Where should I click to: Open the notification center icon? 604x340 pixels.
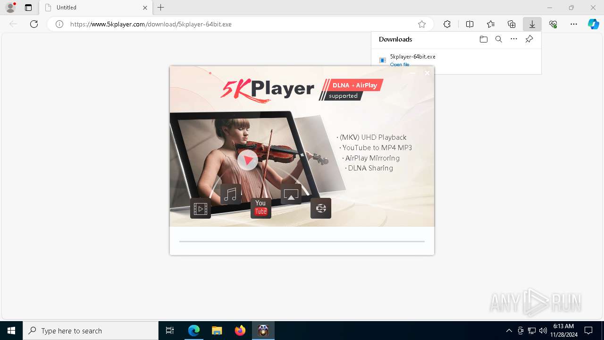click(x=588, y=331)
